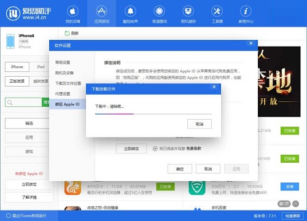Viewport: 307px width, 221px height.
Task: Click the 游戏 category button
Action: [27, 152]
